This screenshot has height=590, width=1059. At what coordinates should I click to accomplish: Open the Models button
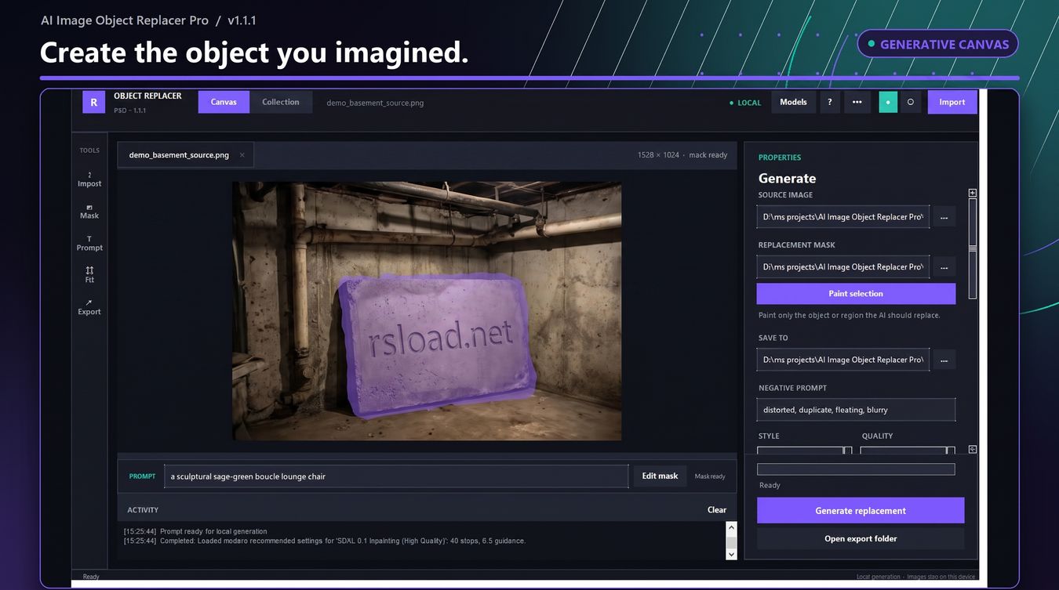(793, 102)
